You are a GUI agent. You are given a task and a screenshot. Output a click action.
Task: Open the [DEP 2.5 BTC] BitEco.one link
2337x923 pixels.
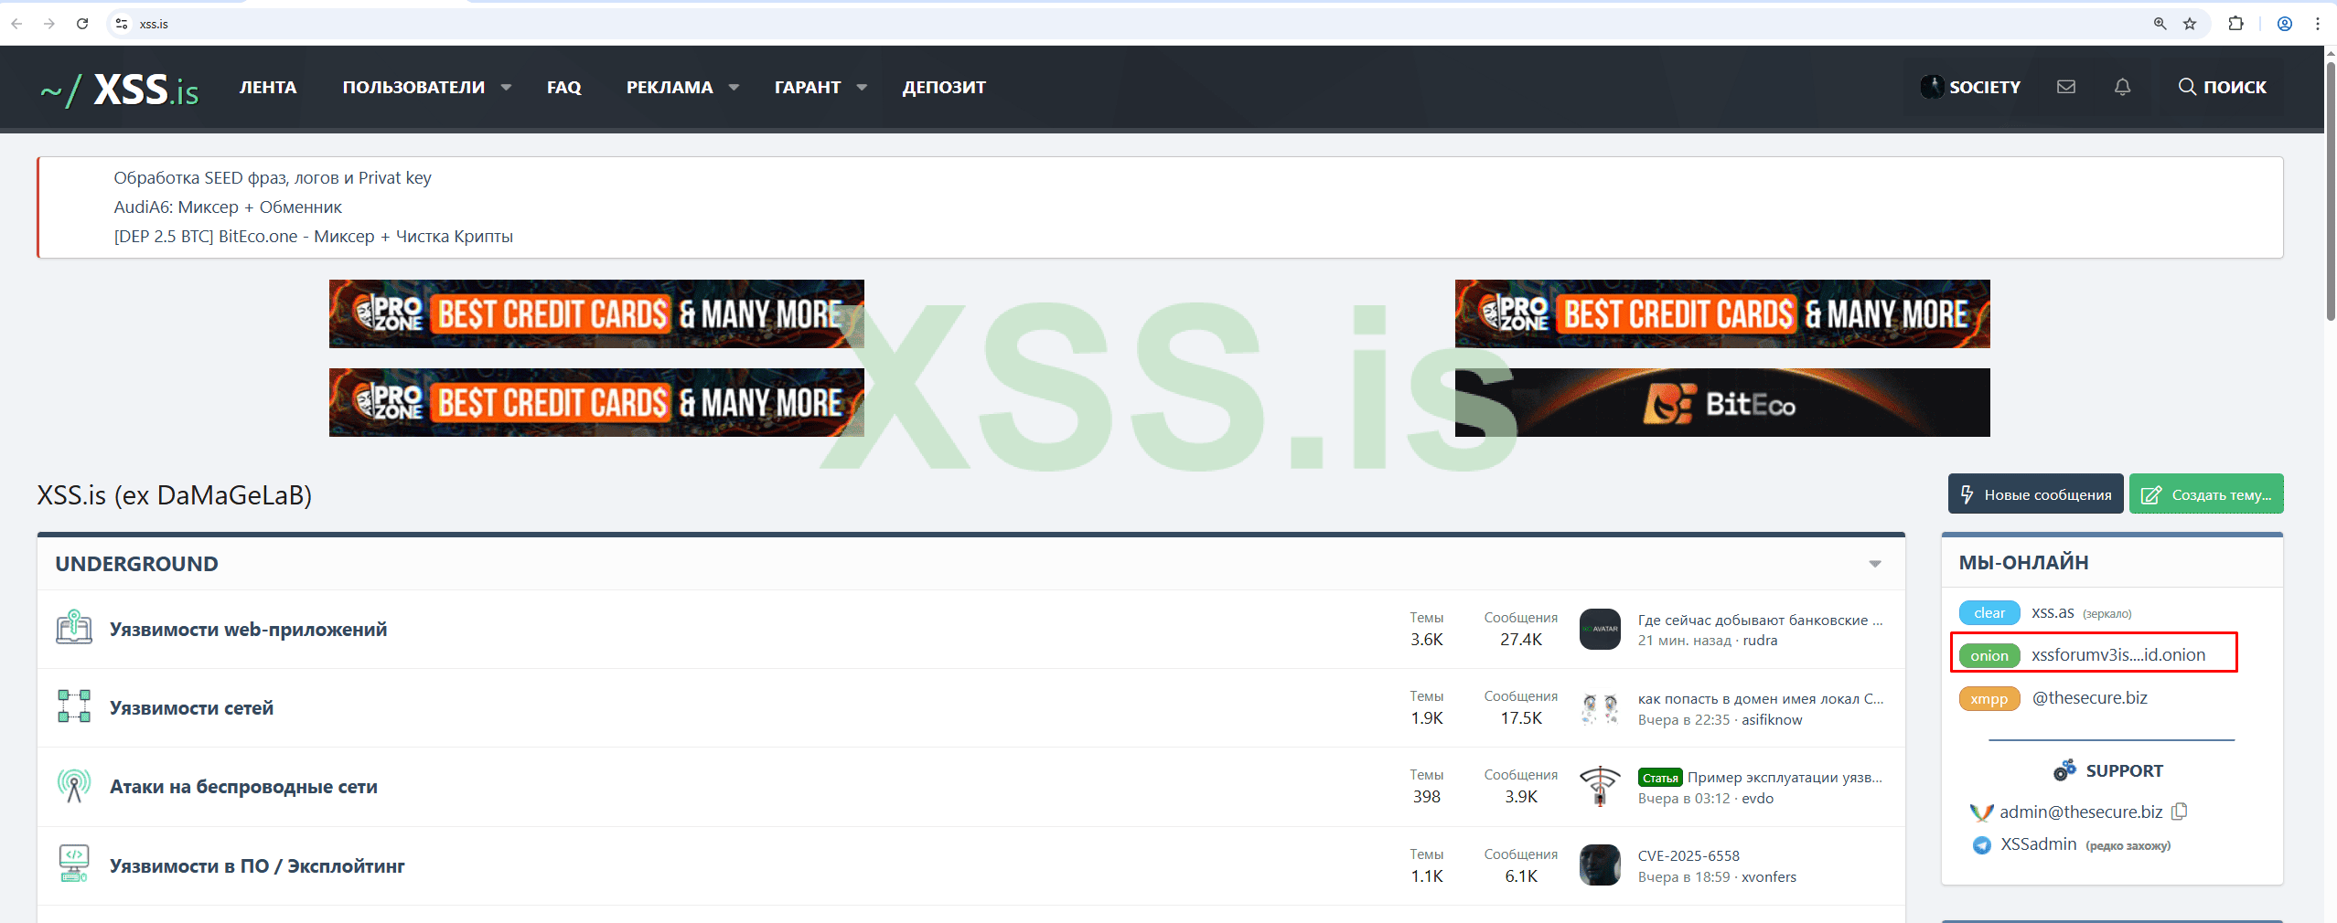point(313,237)
